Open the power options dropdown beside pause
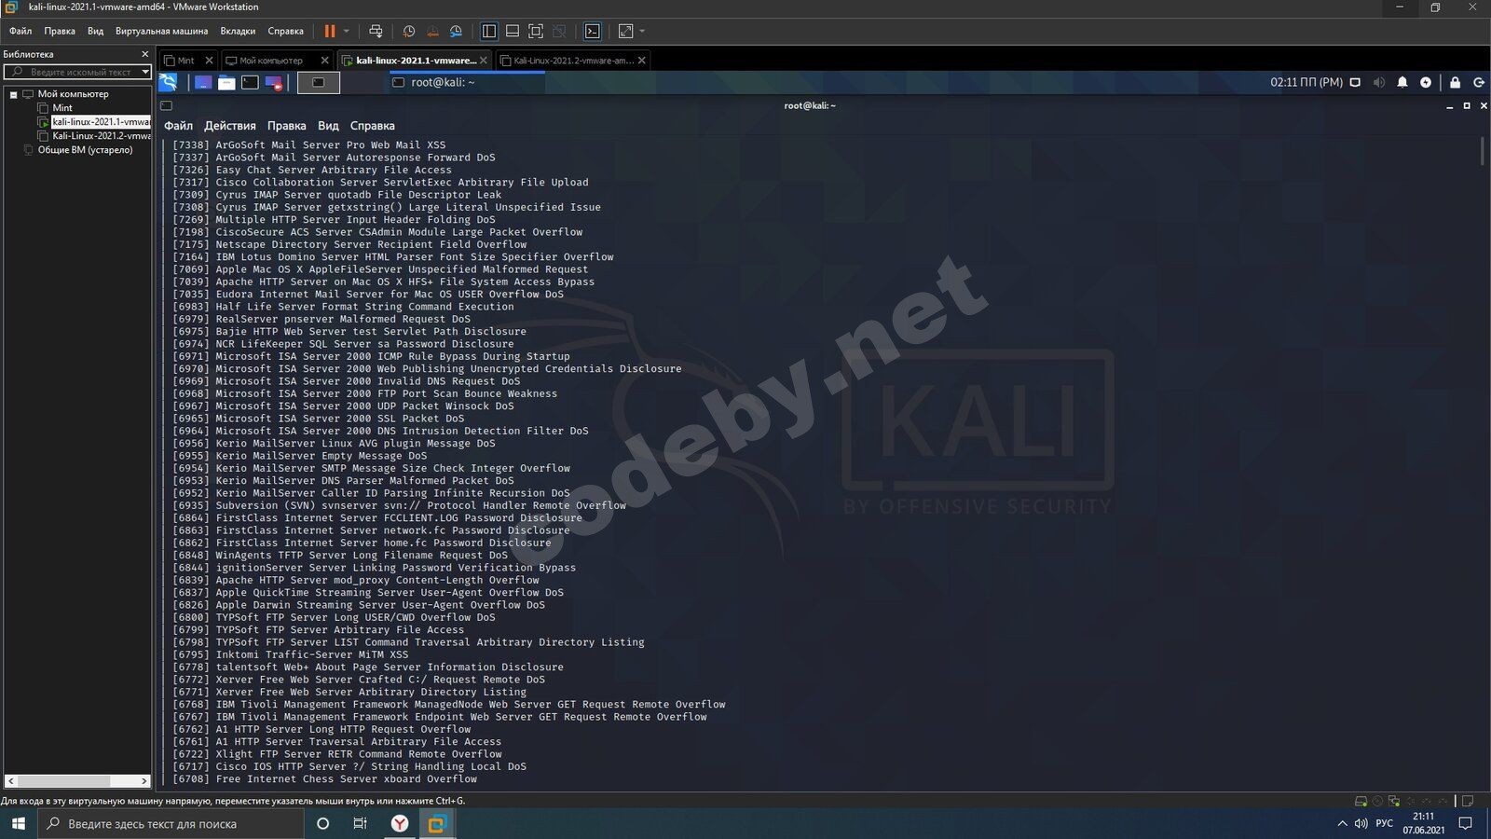Screen dimensions: 1491x839 coord(347,31)
